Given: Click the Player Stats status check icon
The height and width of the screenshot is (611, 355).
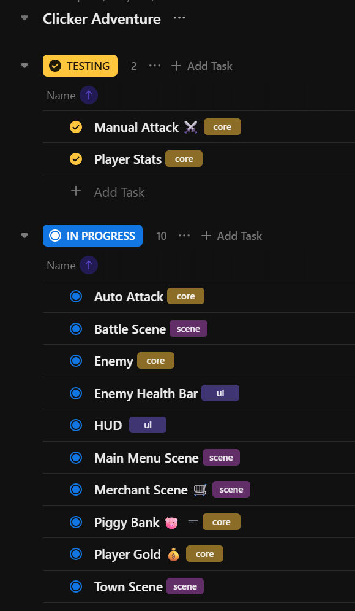Looking at the screenshot, I should tap(76, 159).
